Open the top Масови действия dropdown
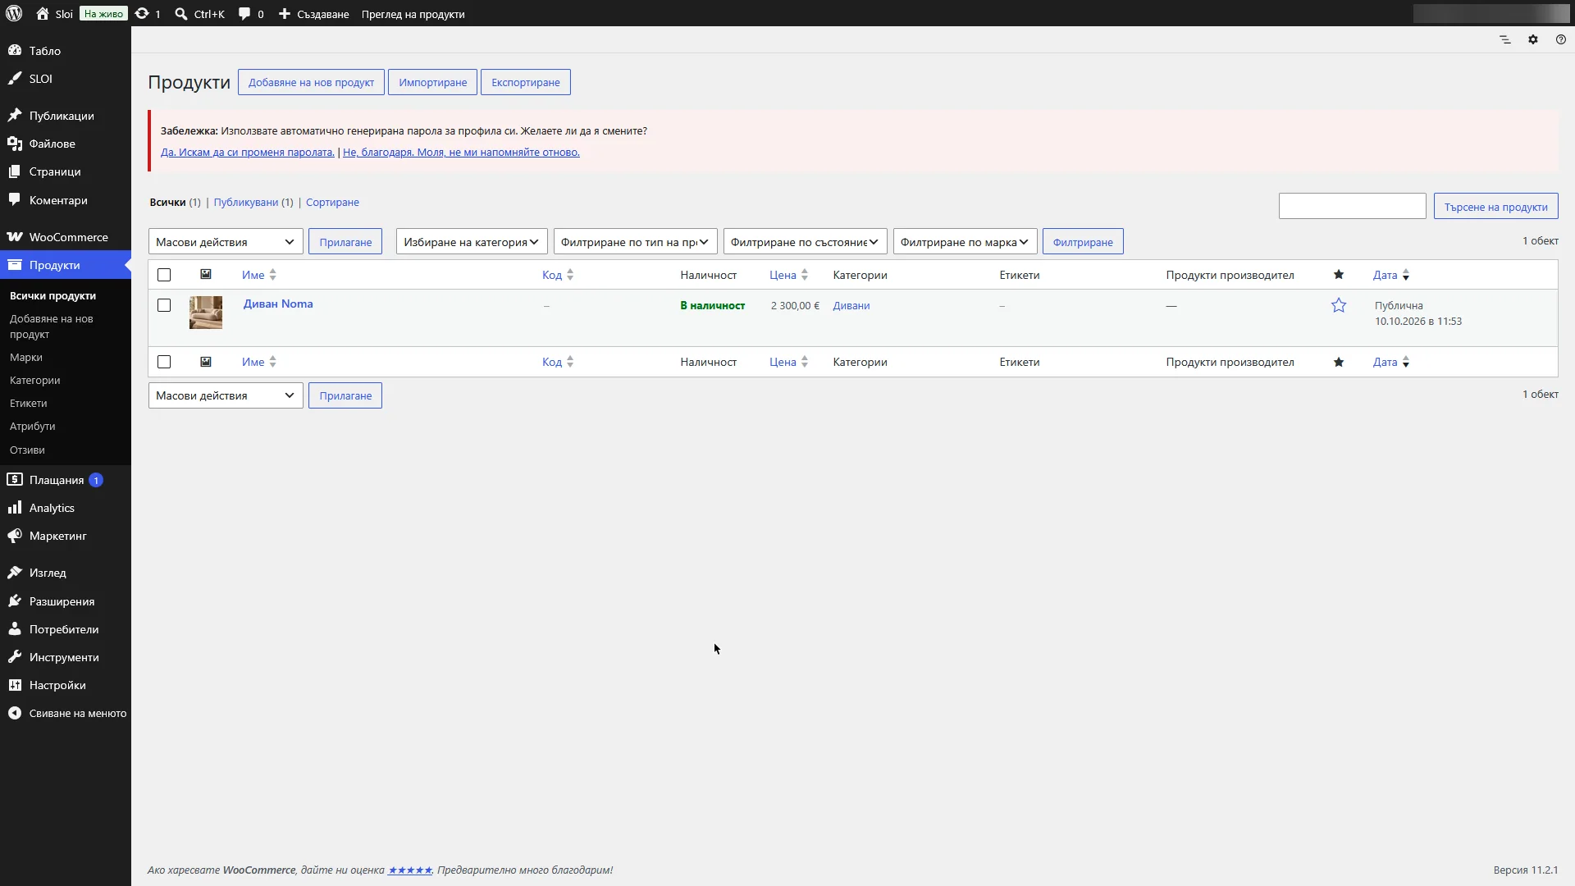The image size is (1575, 886). [226, 241]
